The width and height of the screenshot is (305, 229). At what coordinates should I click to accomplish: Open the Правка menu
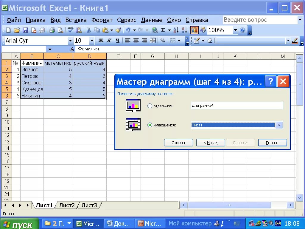[36, 20]
